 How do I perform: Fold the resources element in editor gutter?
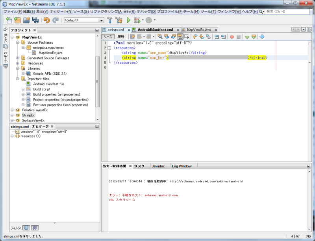pyautogui.click(x=109, y=48)
